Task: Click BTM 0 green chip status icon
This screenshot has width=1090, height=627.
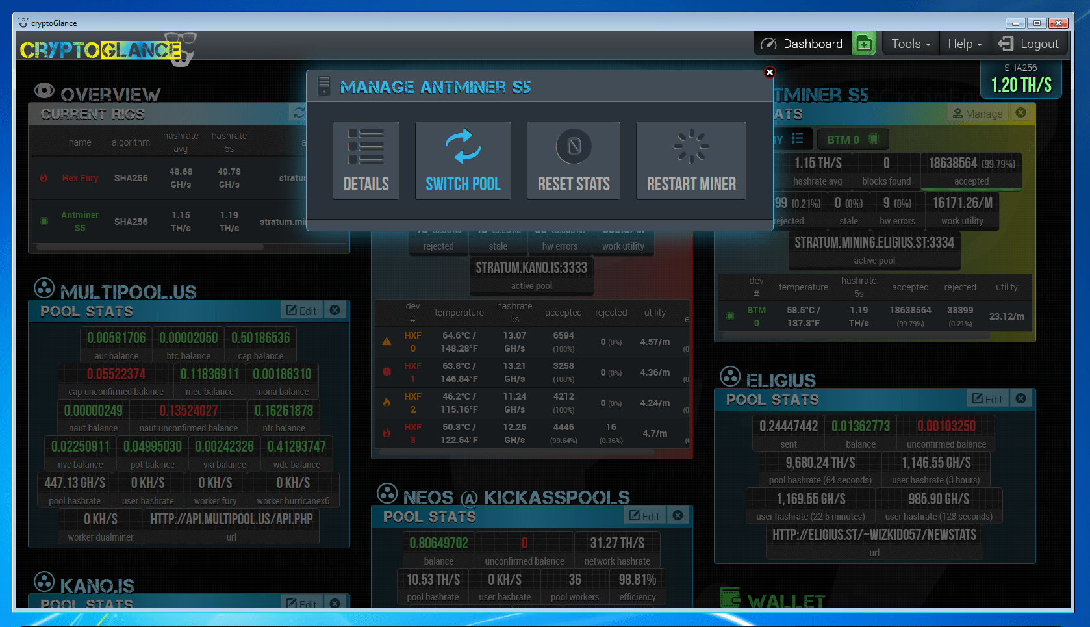Action: pos(729,316)
